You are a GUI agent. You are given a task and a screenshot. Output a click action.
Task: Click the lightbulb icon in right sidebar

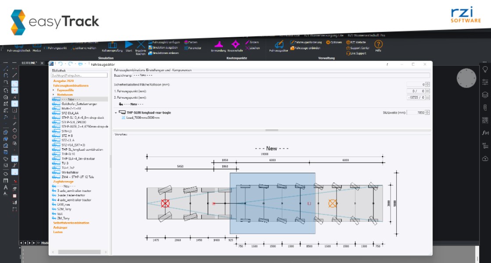485,69
